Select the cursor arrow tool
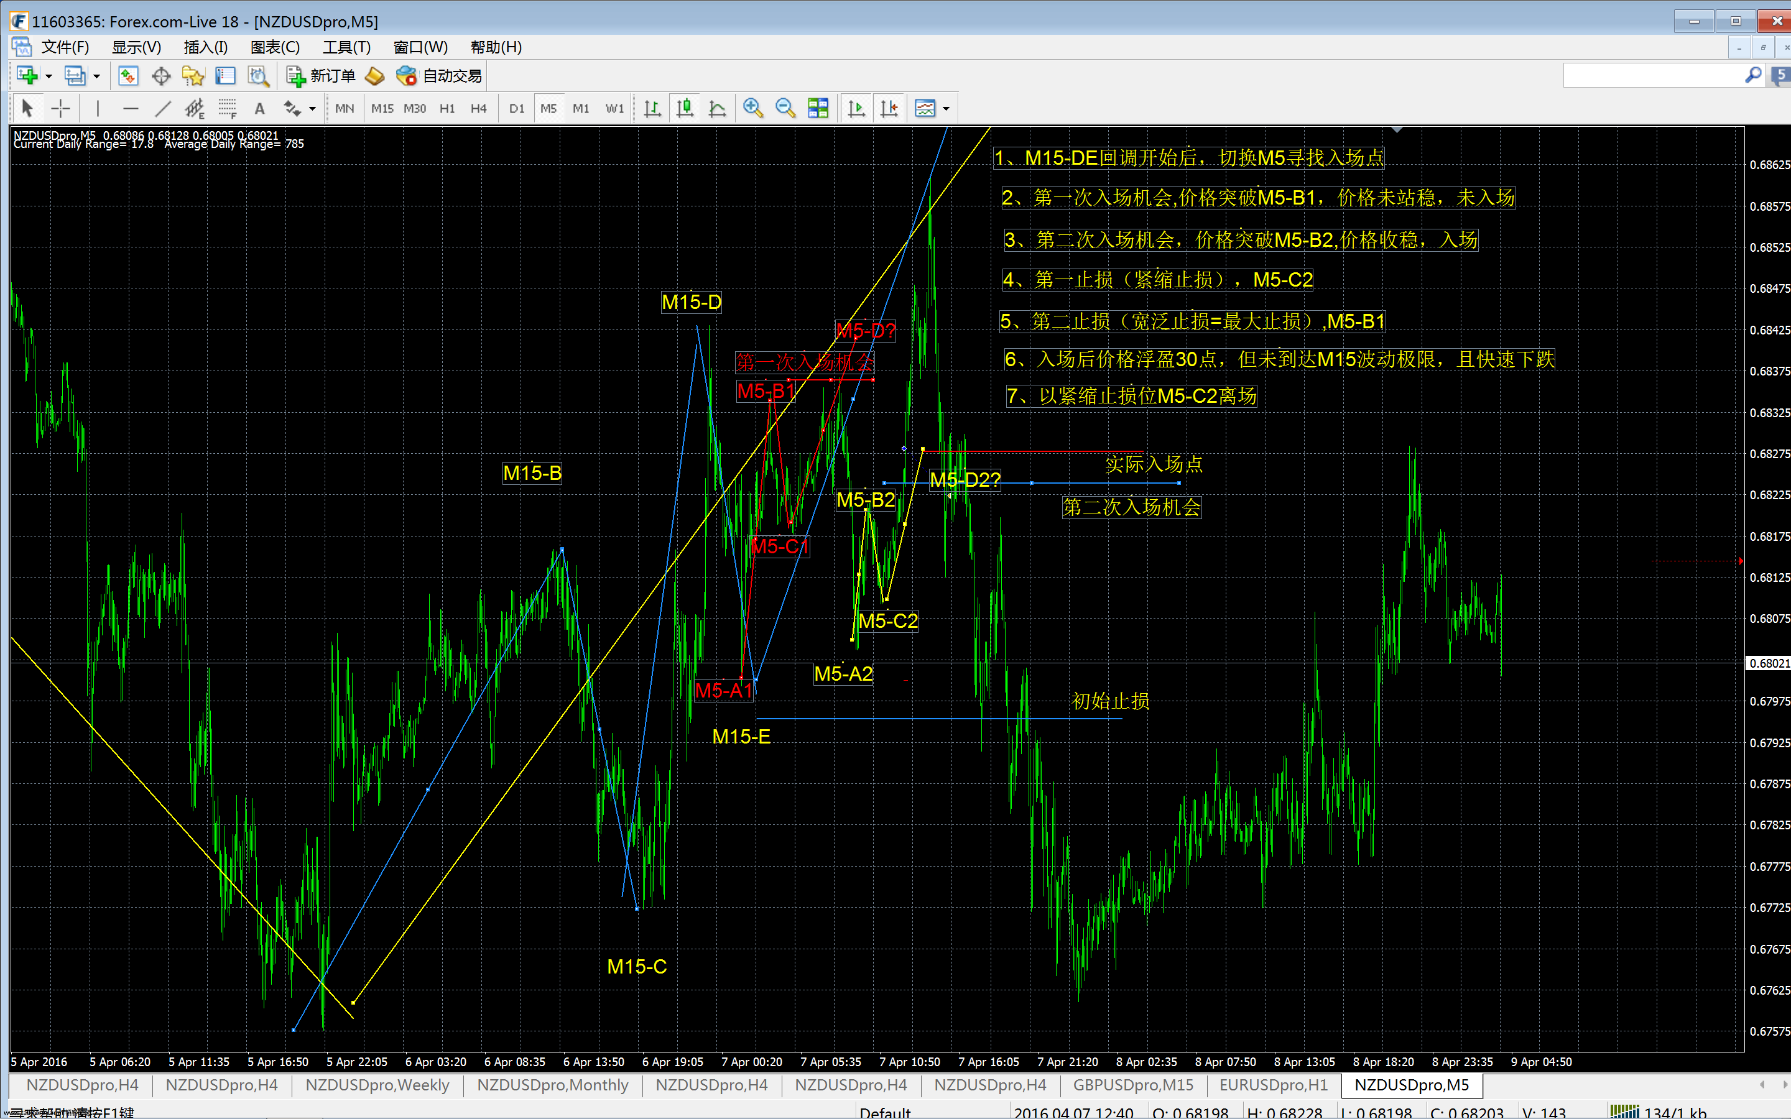This screenshot has height=1119, width=1791. pos(27,109)
